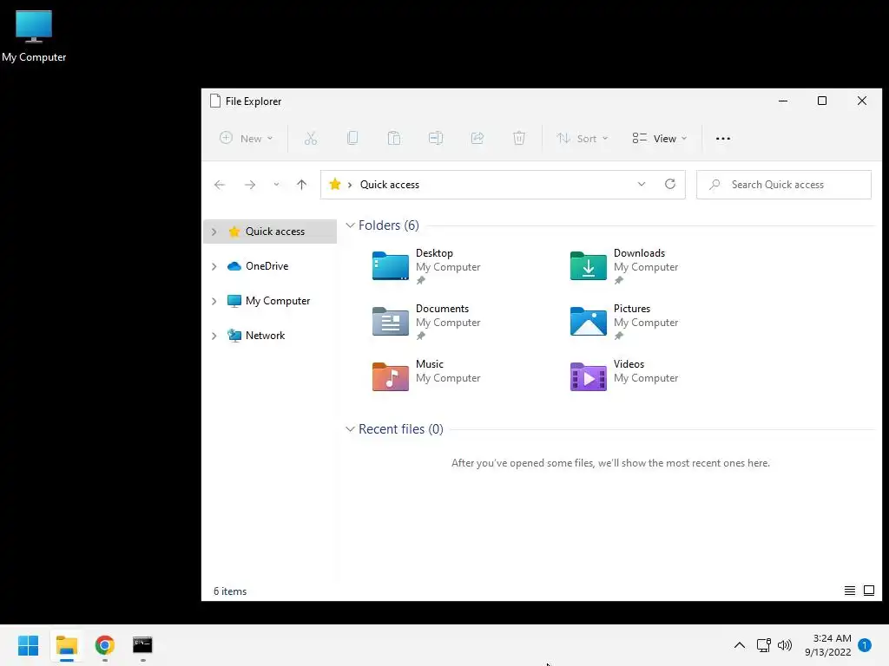
Task: Open notification center badge
Action: (x=865, y=645)
